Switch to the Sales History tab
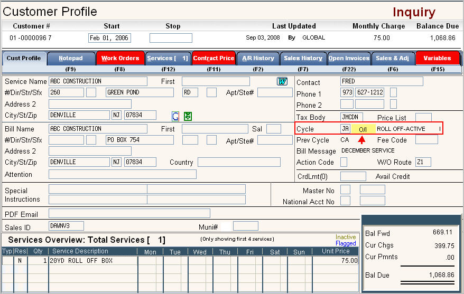 click(303, 58)
